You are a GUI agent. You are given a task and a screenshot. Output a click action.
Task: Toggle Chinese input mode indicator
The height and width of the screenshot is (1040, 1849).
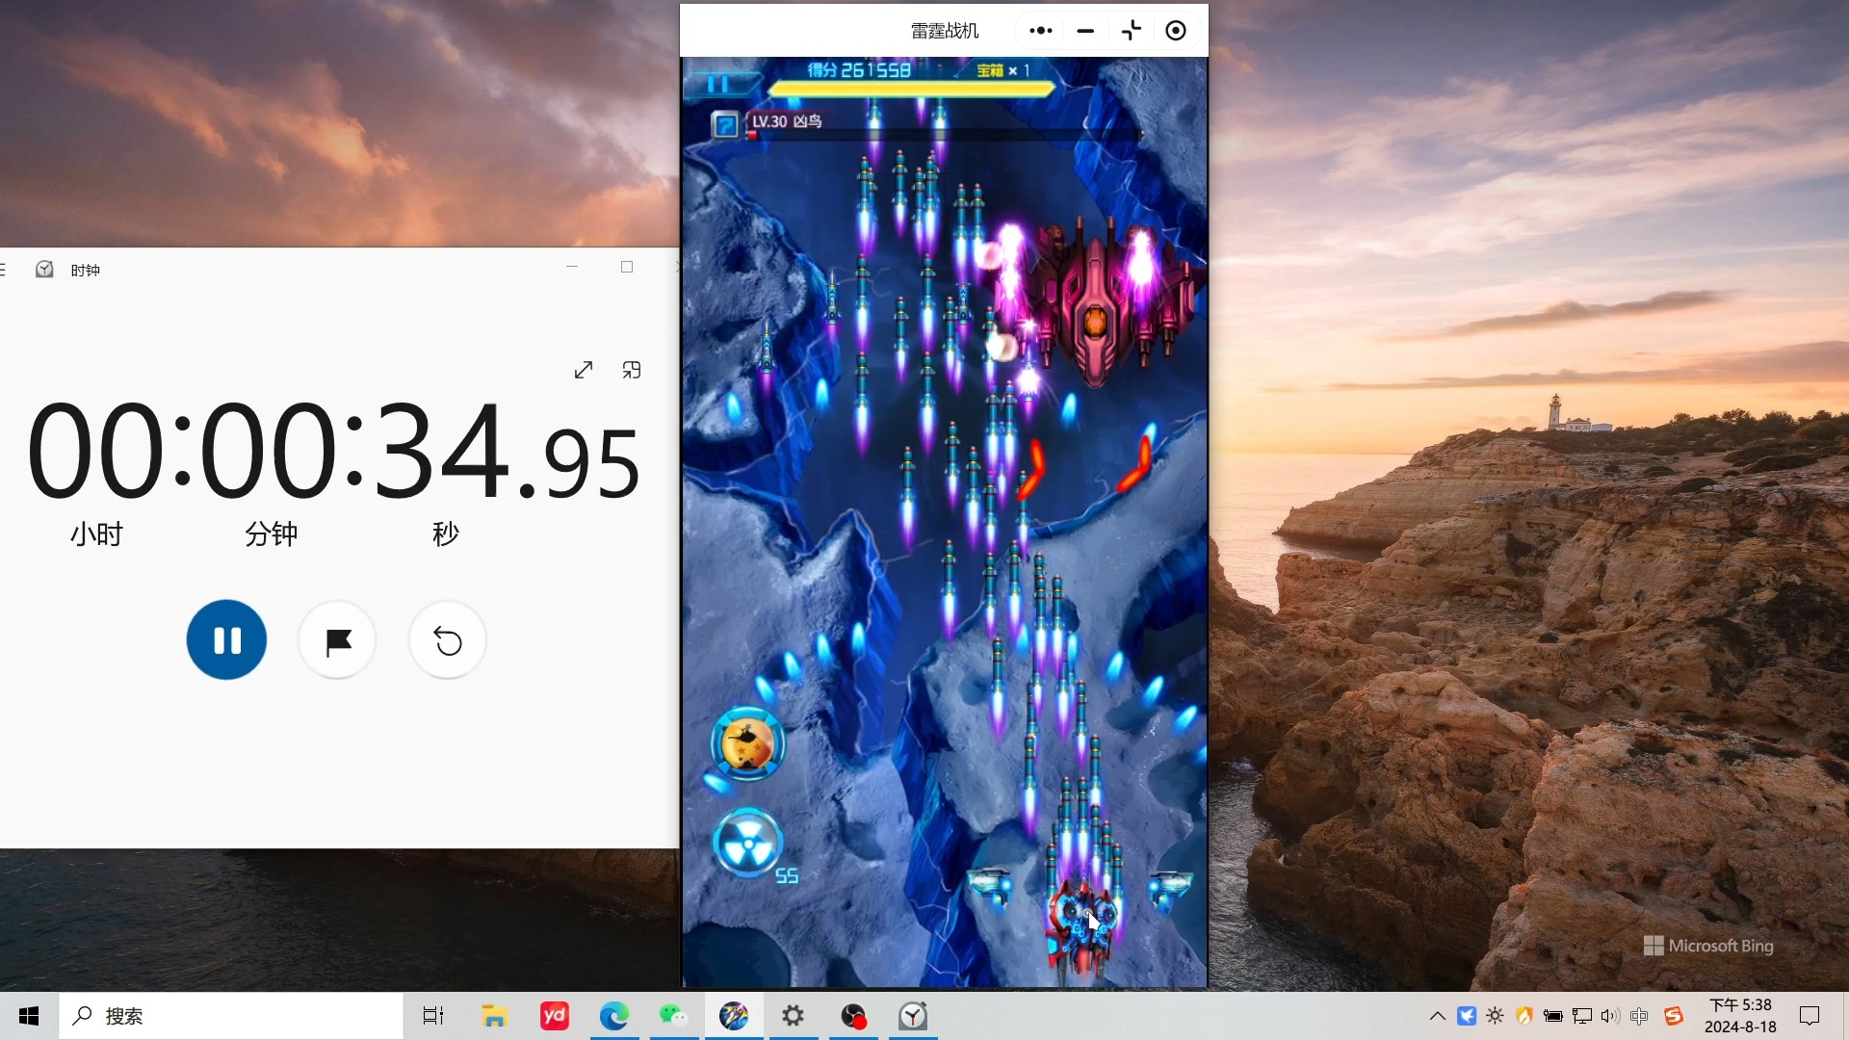[x=1639, y=1016]
